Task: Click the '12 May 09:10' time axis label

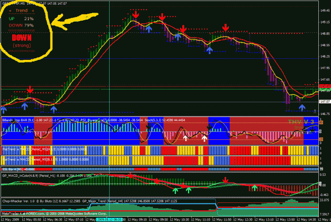Action: click(137, 220)
